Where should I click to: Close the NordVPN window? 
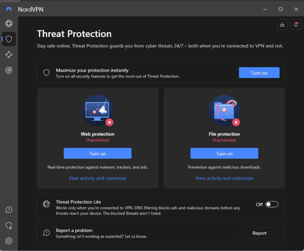[296, 9]
